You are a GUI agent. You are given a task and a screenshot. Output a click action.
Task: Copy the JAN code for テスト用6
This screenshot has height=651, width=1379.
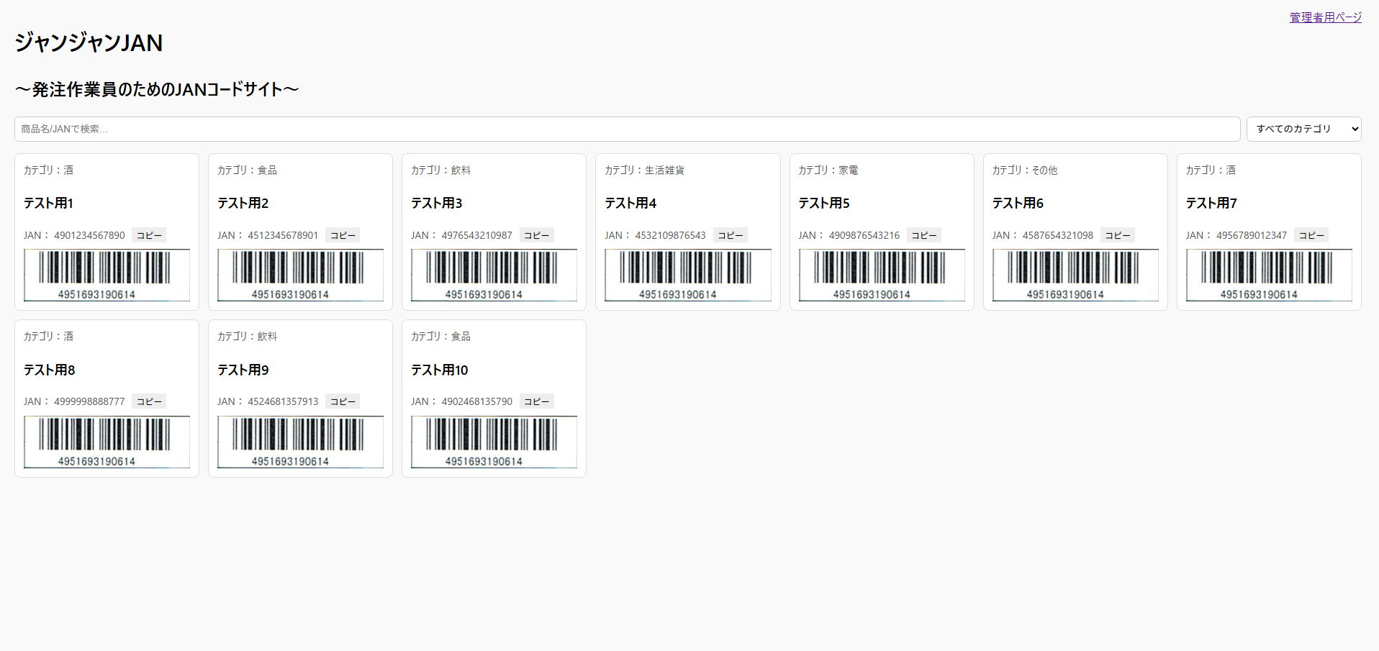click(1117, 235)
